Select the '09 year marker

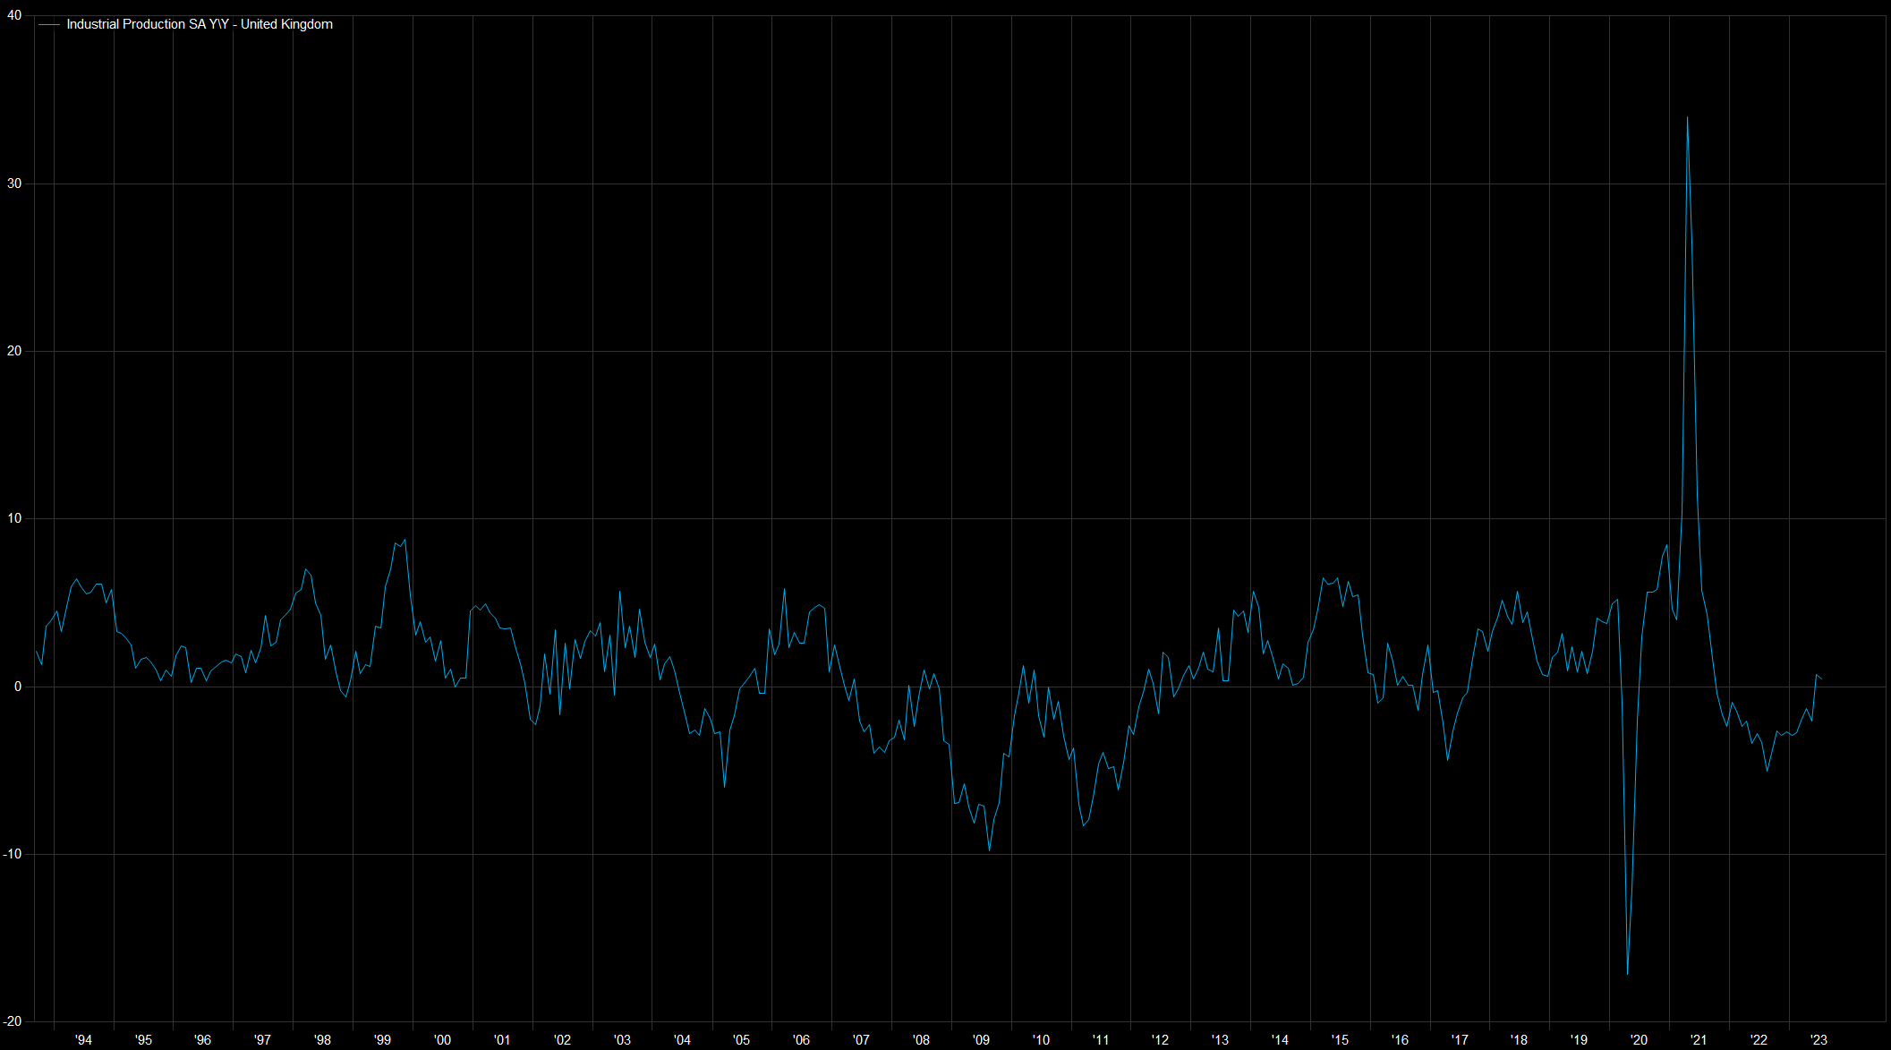click(x=981, y=1039)
